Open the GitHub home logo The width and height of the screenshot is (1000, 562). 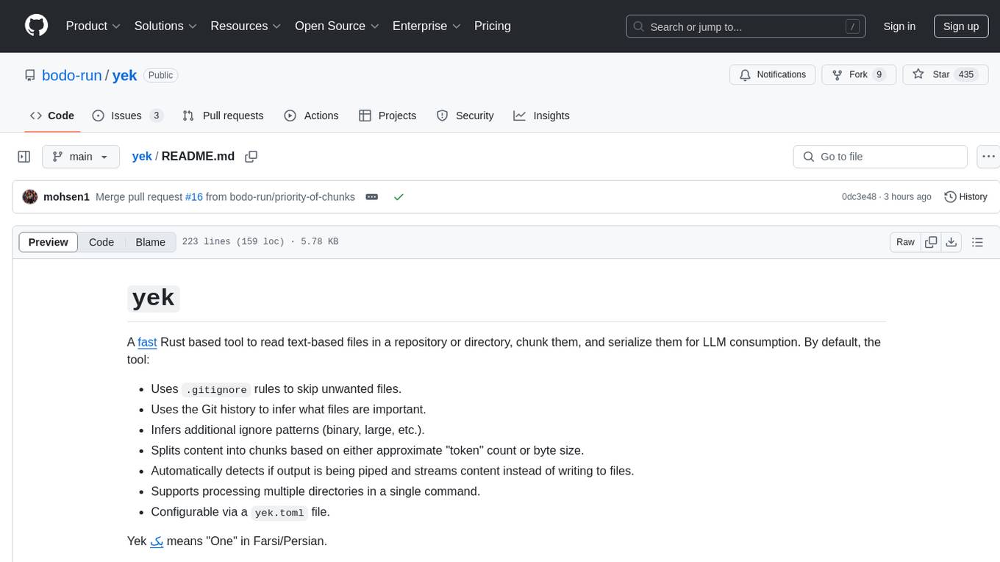pos(36,26)
